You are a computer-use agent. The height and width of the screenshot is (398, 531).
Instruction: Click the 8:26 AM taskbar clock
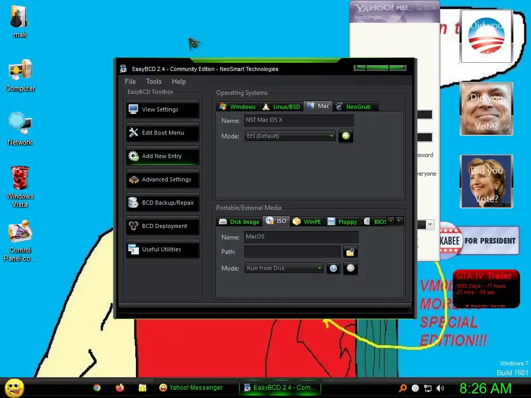[x=485, y=388]
